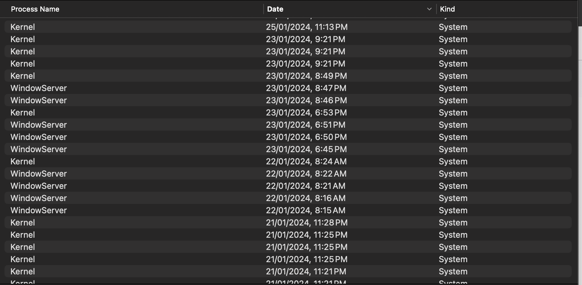This screenshot has width=582, height=285.
Task: Choose the WindowServer report at 22/01/2024, 8:21 AM
Action: 288,186
